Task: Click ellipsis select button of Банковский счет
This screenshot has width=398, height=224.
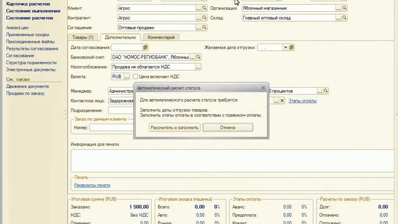Action: pos(193,57)
